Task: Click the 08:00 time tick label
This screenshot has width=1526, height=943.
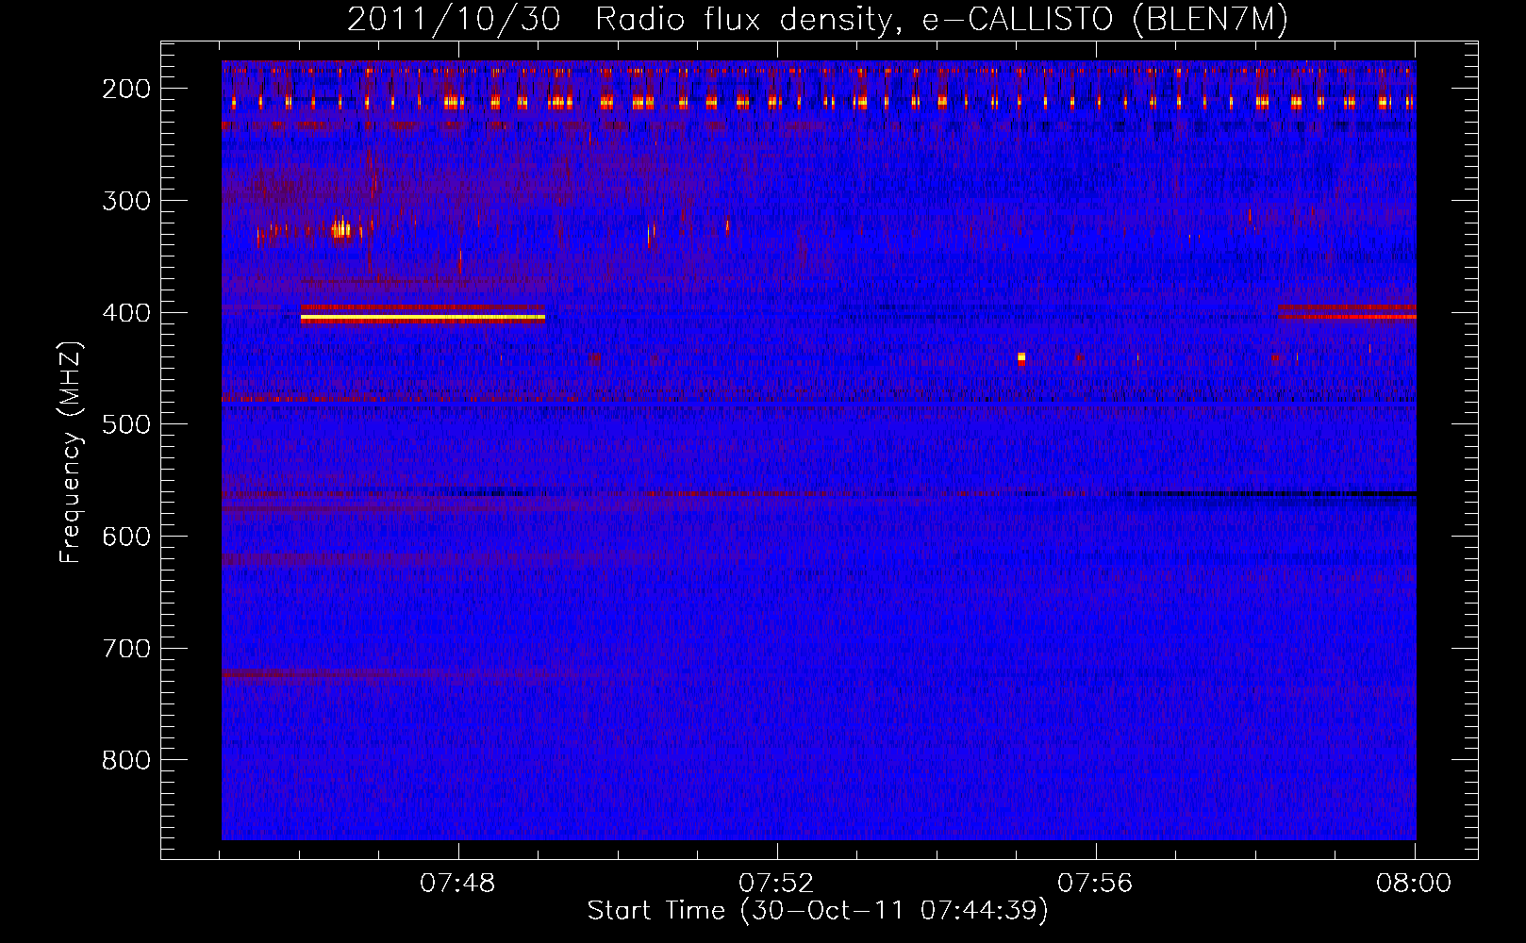Action: click(1414, 884)
